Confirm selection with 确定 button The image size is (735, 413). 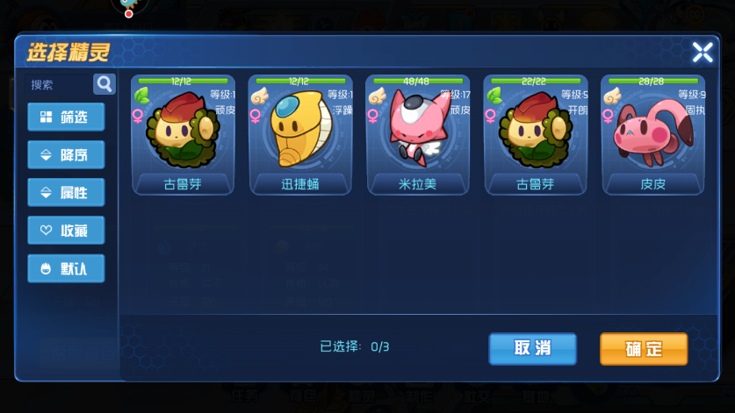[x=644, y=349]
